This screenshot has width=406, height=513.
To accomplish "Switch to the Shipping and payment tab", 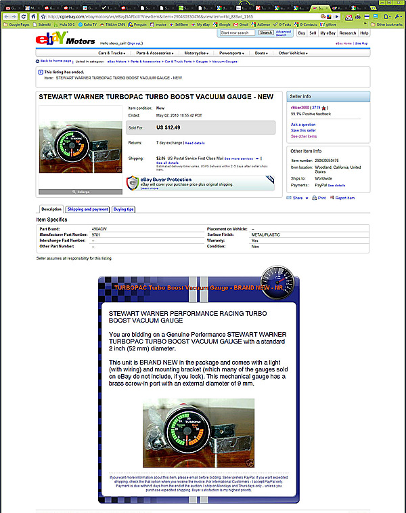I will click(87, 209).
